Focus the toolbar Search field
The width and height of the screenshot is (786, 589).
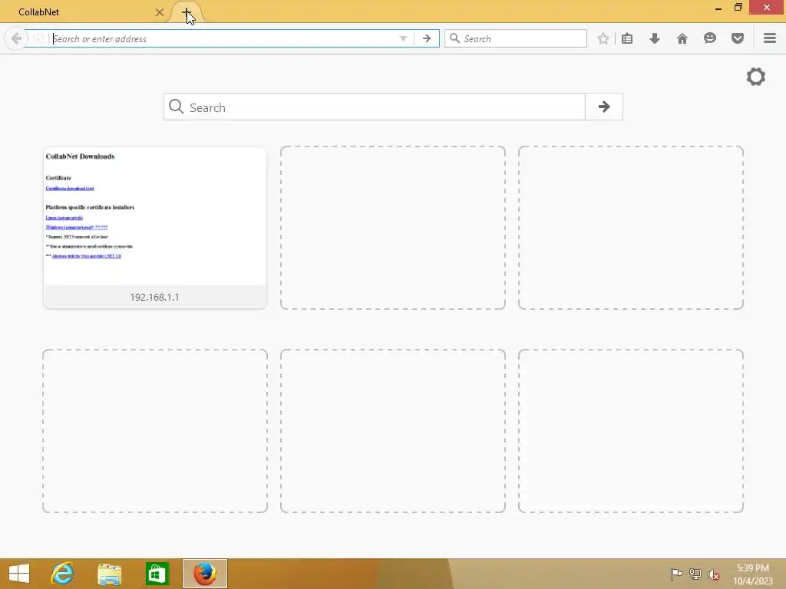(516, 38)
